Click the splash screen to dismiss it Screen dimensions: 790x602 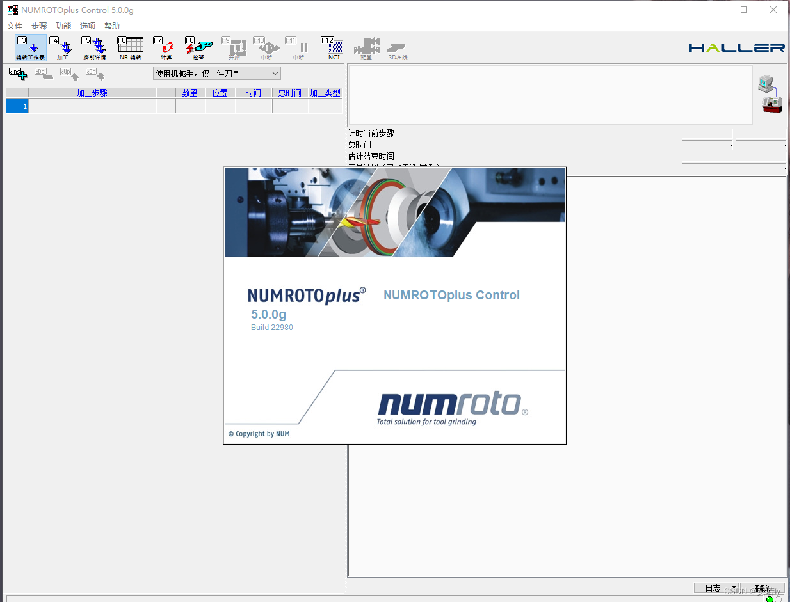395,306
